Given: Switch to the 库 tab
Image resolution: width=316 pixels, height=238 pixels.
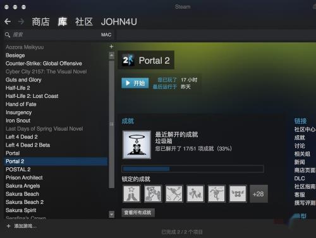Looking at the screenshot, I should pos(63,22).
